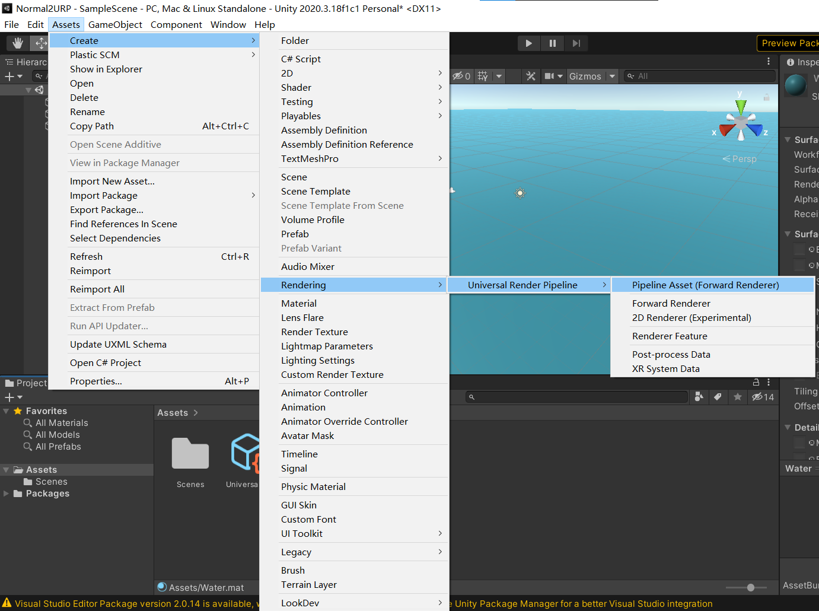Click the Scene view search field
The height and width of the screenshot is (611, 819).
tap(700, 76)
